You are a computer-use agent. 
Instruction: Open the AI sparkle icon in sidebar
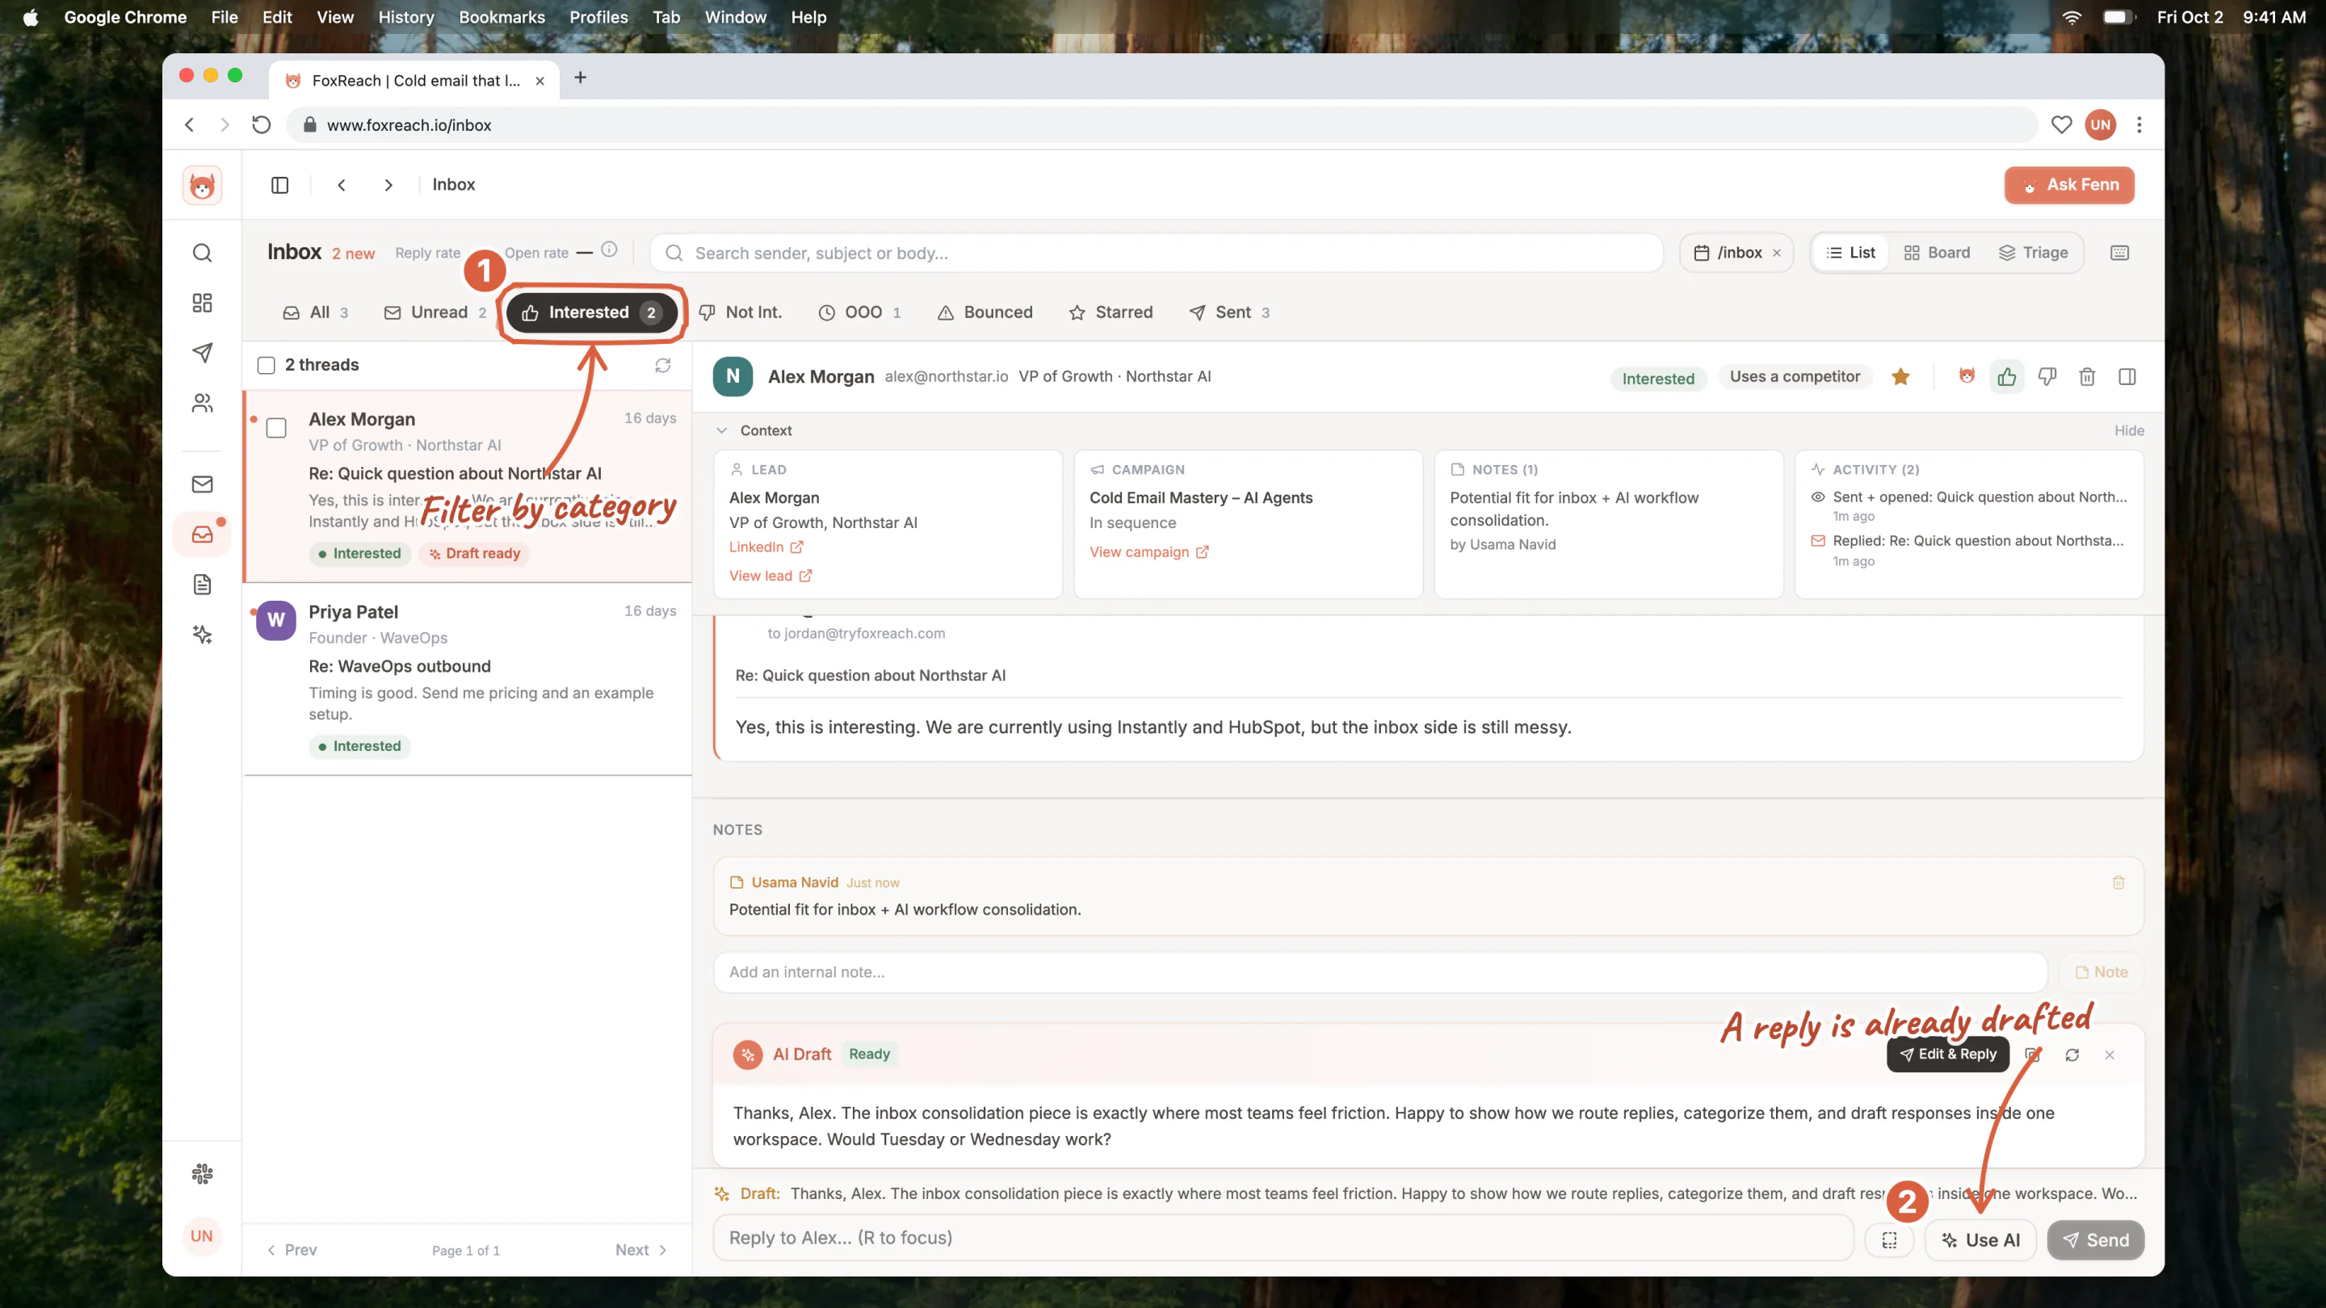coord(202,635)
